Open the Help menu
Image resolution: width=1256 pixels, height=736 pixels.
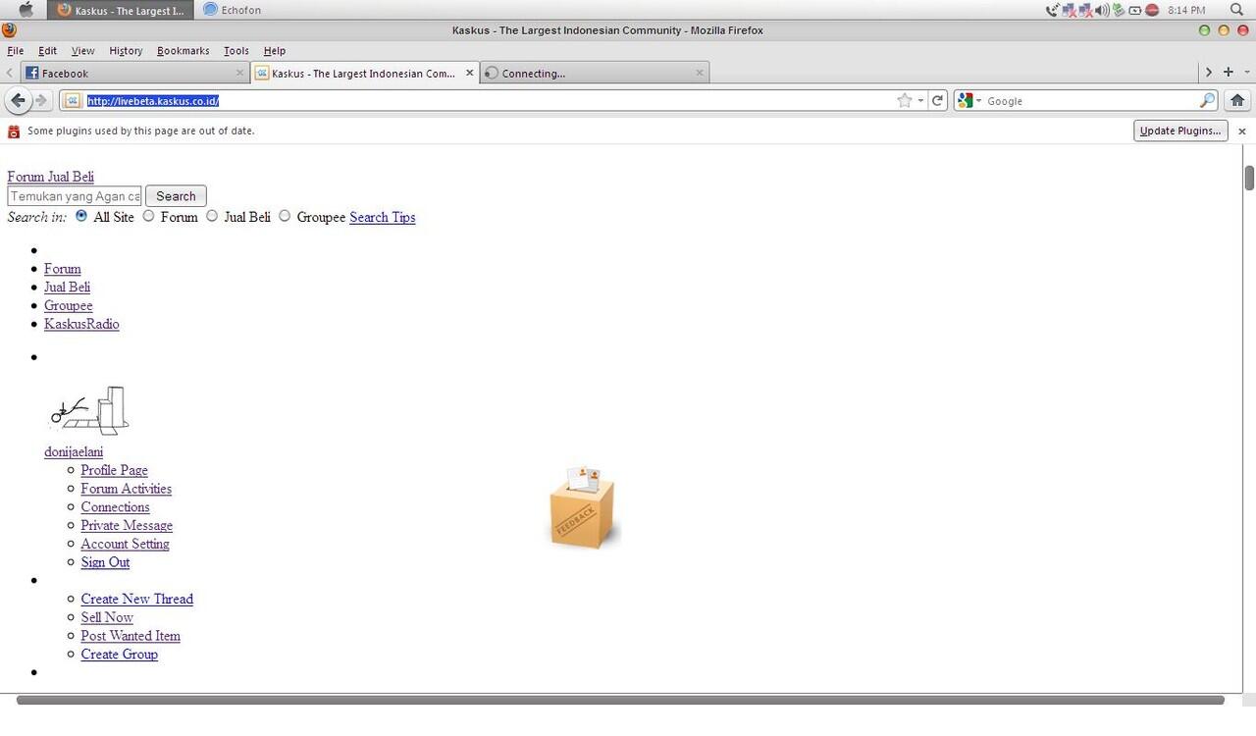click(275, 51)
